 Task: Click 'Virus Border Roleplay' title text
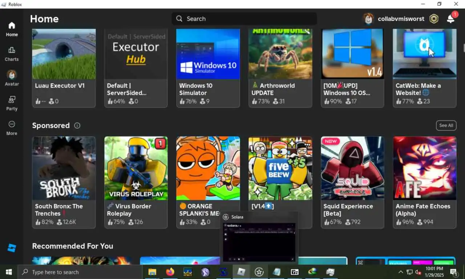(129, 210)
